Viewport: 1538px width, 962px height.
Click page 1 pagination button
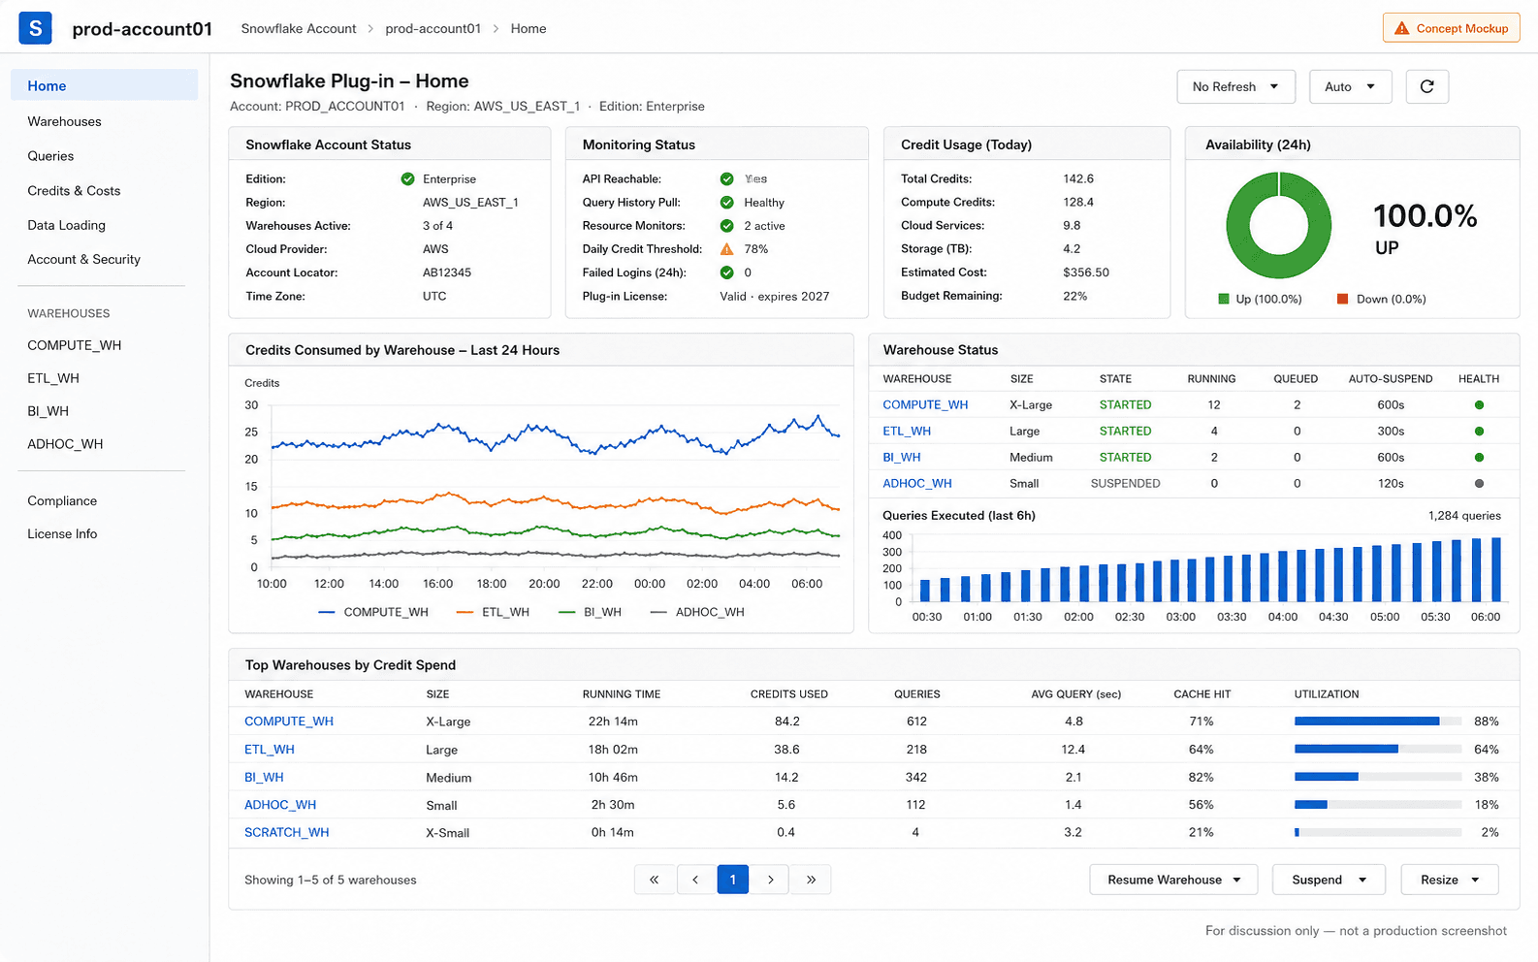(x=732, y=880)
